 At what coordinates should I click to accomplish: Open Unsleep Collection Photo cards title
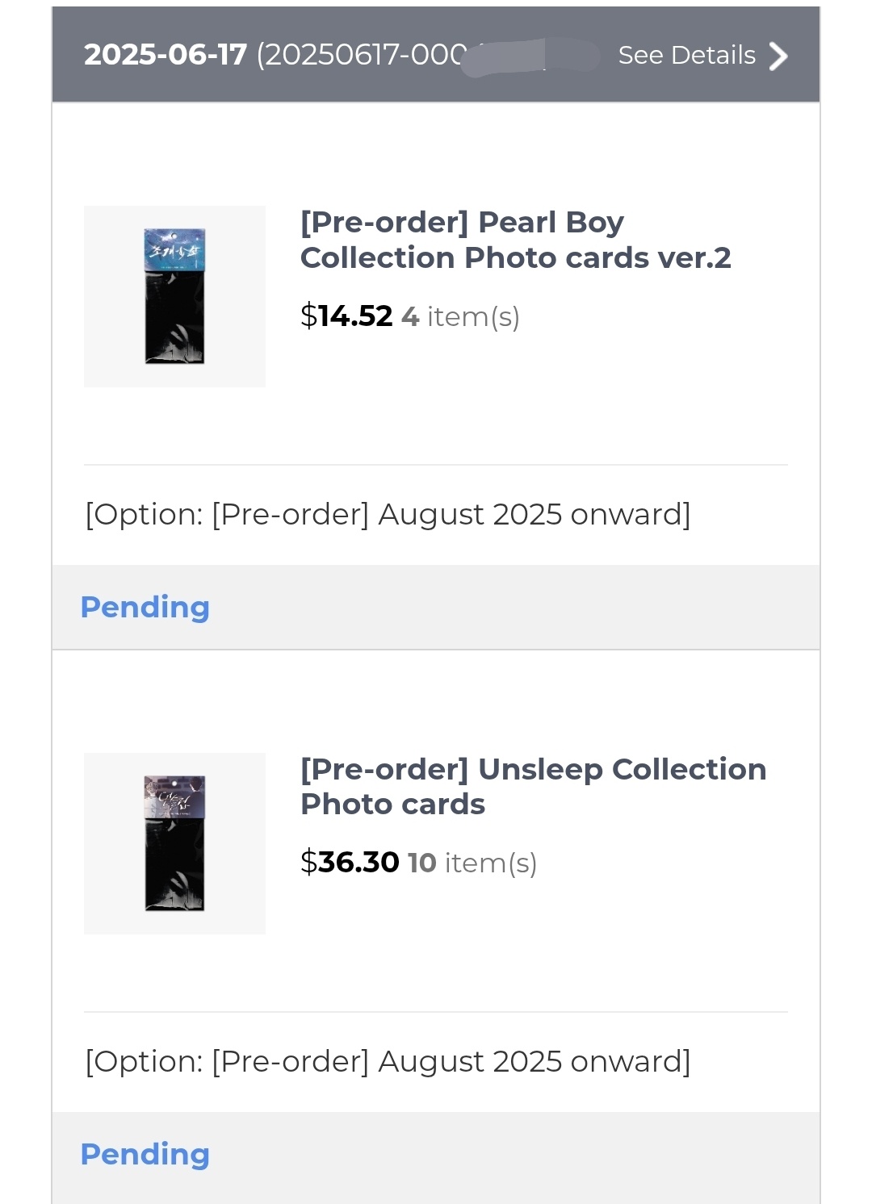533,787
